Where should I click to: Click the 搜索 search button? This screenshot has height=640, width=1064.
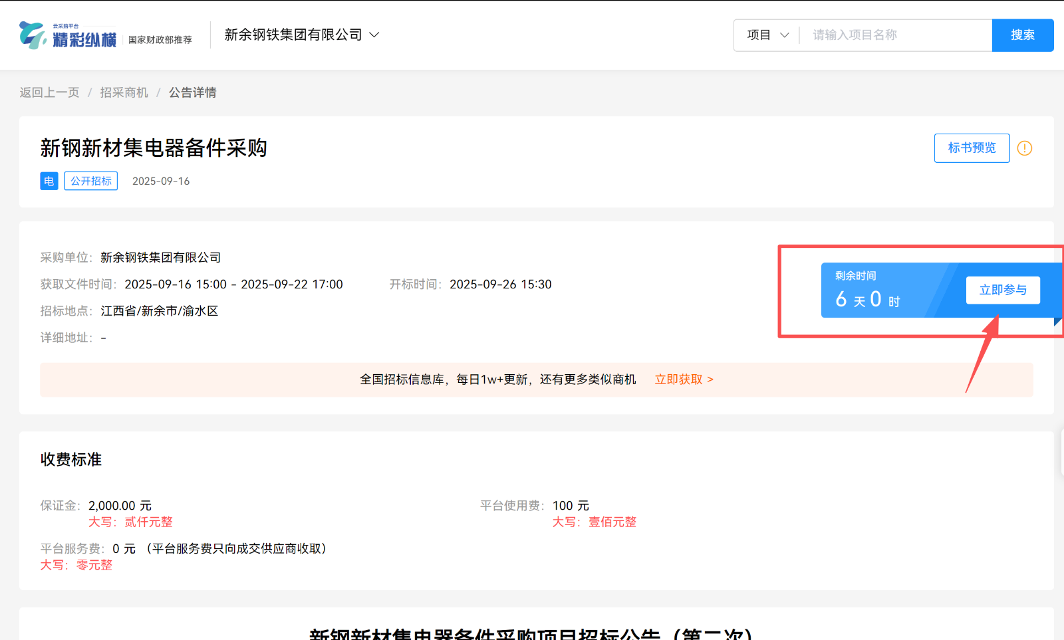1023,35
